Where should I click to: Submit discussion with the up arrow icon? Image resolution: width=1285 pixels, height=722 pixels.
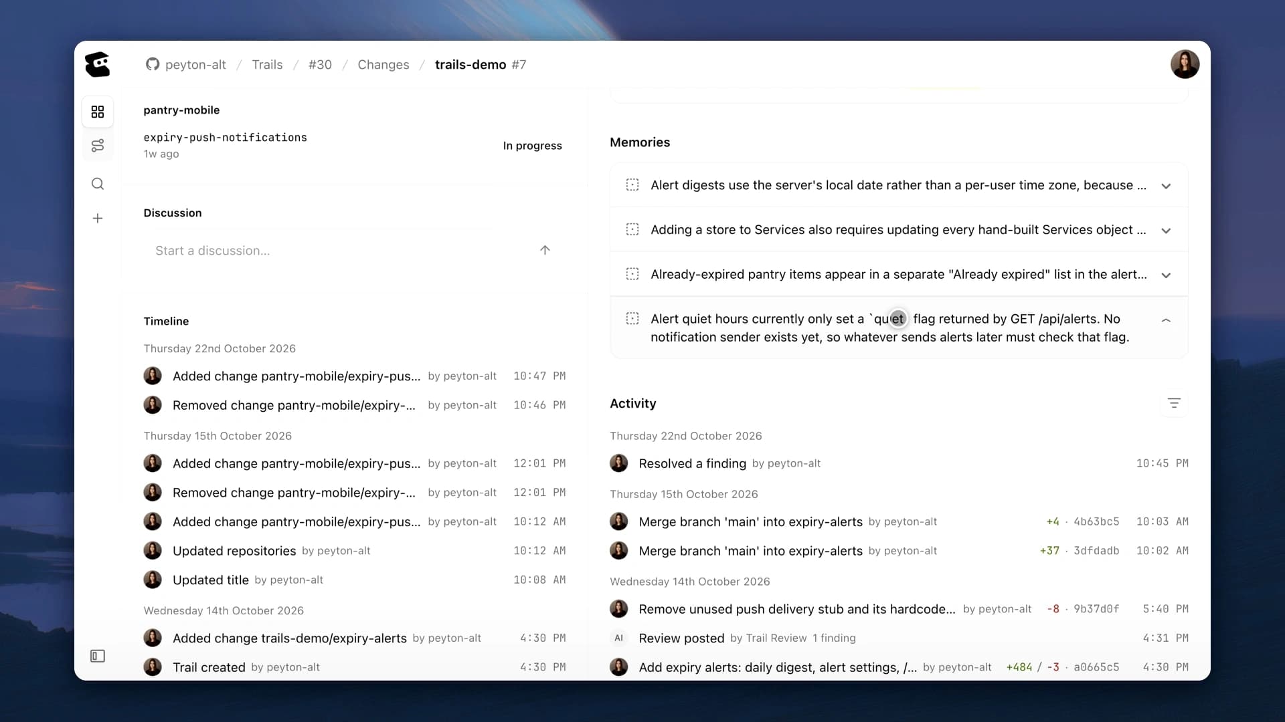tap(545, 250)
